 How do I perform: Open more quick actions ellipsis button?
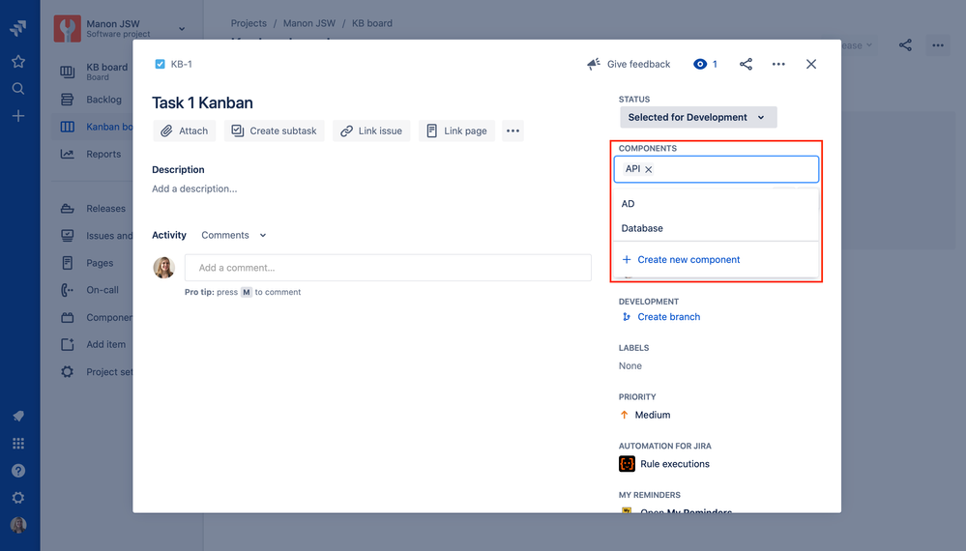512,130
